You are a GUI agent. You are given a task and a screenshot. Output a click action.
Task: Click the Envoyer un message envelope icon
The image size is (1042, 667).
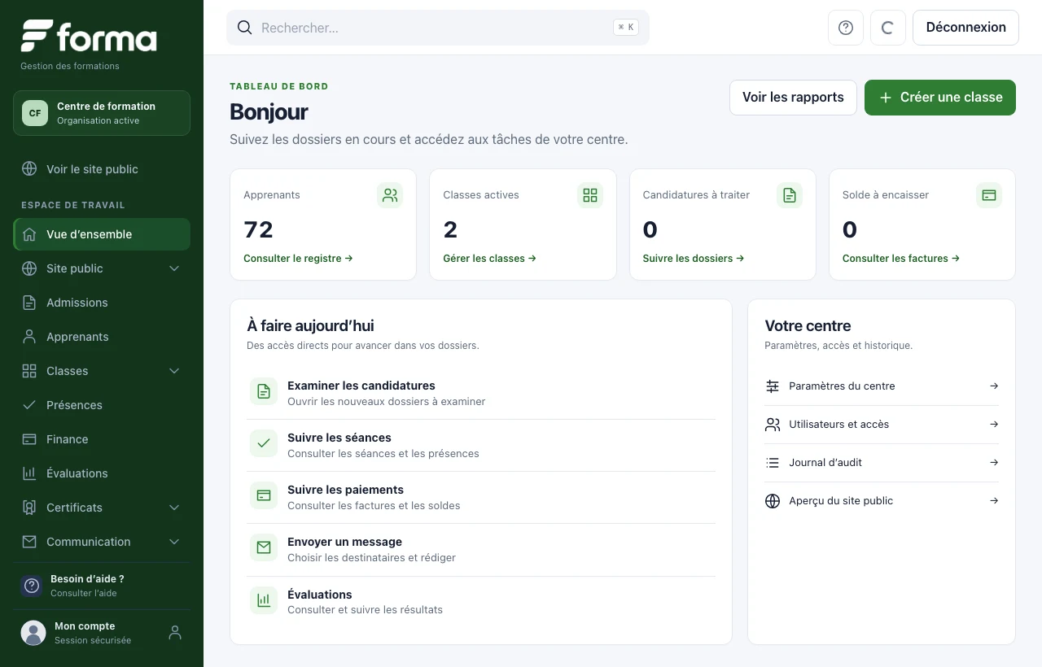[264, 548]
